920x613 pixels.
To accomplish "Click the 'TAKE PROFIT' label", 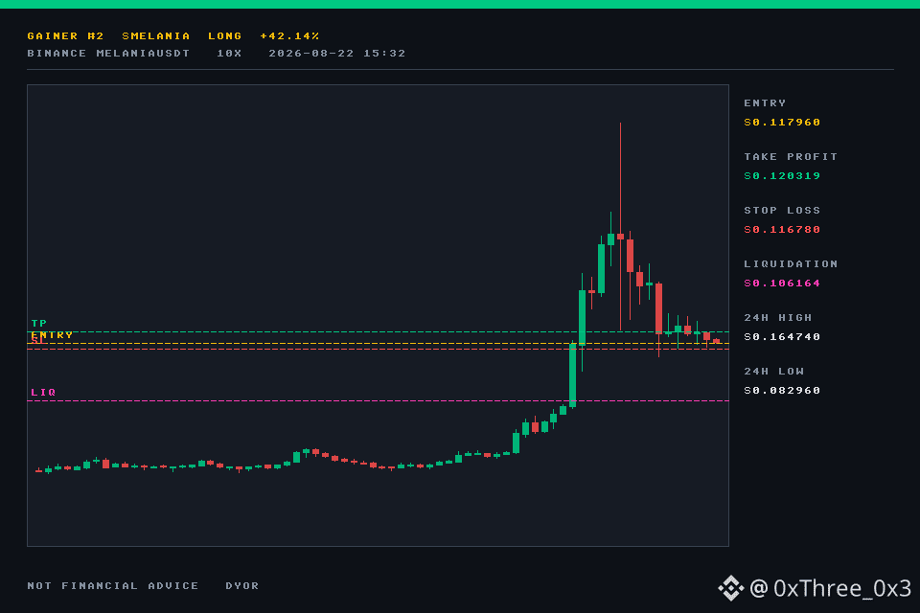I will [791, 157].
